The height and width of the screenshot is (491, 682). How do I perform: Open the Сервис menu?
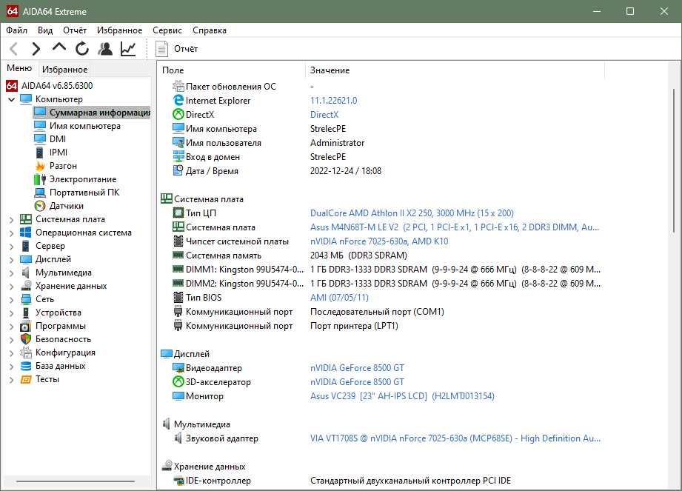167,30
